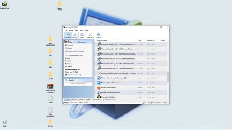This screenshot has width=232, height=130.
Task: Sort list by Program Name column
Action: 102,40
